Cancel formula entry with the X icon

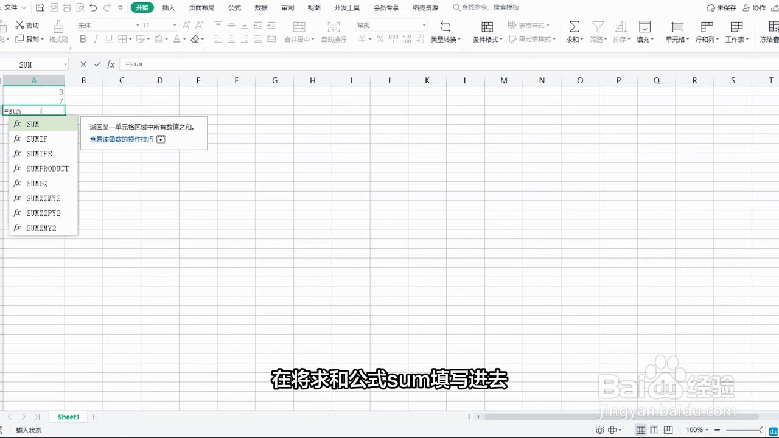[x=83, y=64]
